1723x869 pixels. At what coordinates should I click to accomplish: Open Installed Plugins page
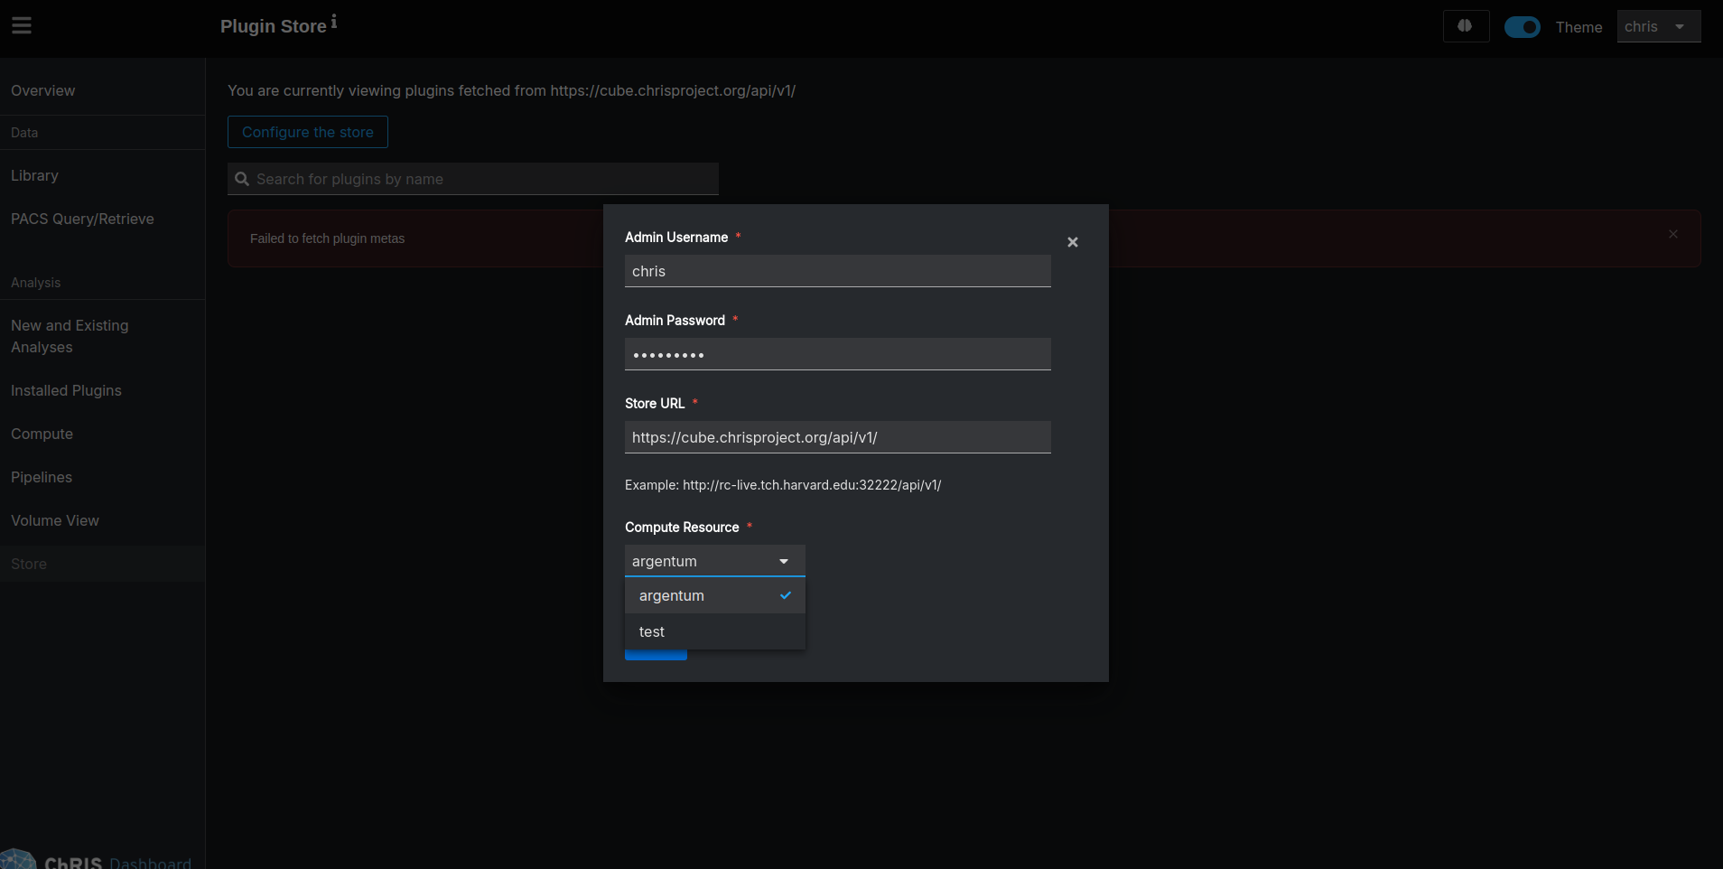[103, 390]
